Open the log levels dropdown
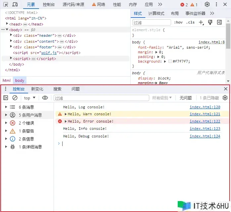The width and height of the screenshot is (231, 212). pos(162,98)
